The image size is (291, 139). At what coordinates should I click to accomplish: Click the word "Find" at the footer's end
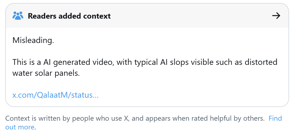pos(275,118)
